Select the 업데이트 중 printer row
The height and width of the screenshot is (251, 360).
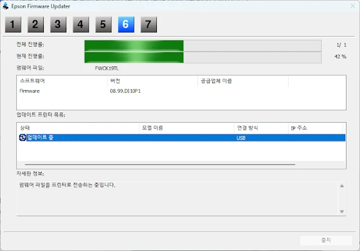click(x=180, y=137)
